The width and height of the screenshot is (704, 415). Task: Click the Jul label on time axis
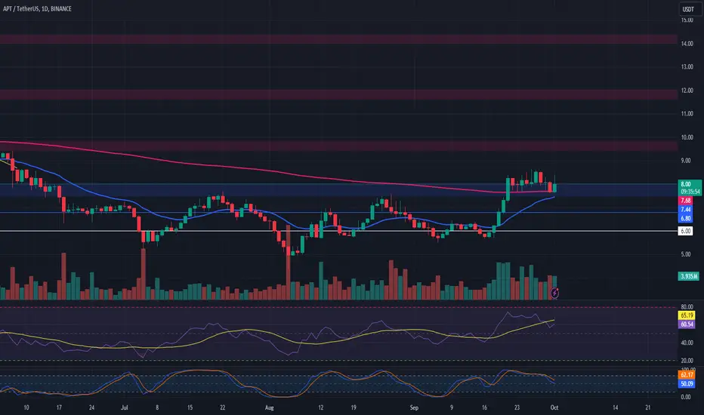pos(125,407)
